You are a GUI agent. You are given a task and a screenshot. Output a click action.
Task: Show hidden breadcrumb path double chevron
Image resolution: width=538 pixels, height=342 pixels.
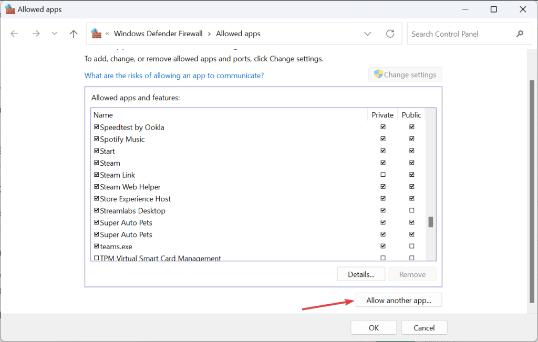(x=107, y=34)
